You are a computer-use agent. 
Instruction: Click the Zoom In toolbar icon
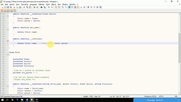[x=49, y=7]
